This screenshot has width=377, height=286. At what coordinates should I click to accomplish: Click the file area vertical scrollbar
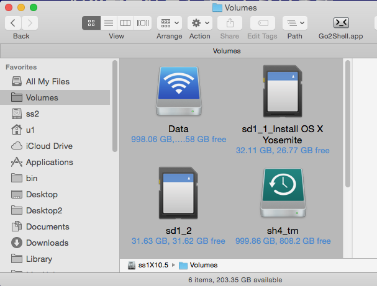point(347,124)
